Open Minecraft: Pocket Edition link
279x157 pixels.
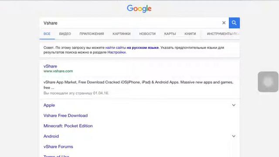[x=68, y=126]
